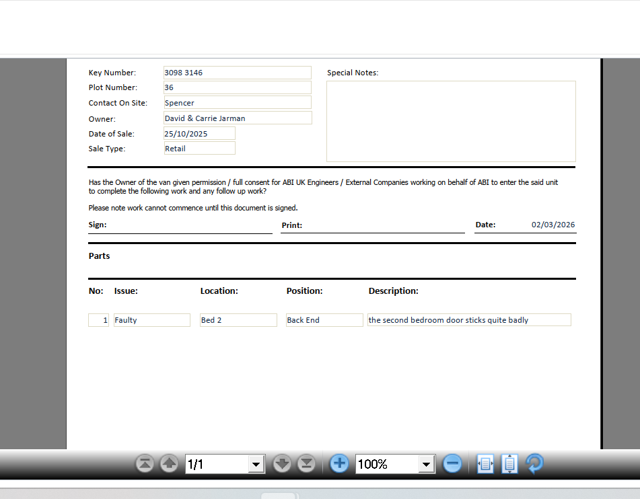The image size is (640, 499).
Task: Click the date 02/03/2026
Action: pyautogui.click(x=553, y=225)
